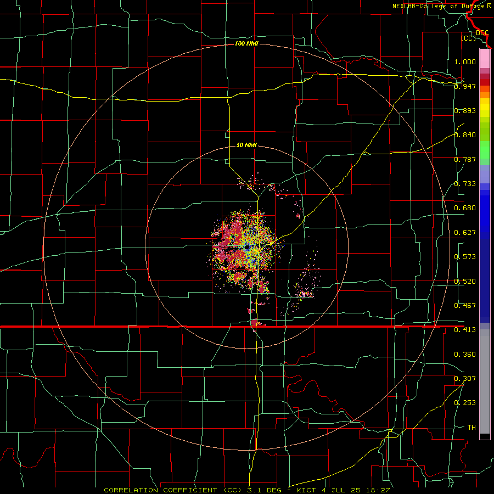
Task: Click the 100 NMI range ring label
Action: point(246,43)
